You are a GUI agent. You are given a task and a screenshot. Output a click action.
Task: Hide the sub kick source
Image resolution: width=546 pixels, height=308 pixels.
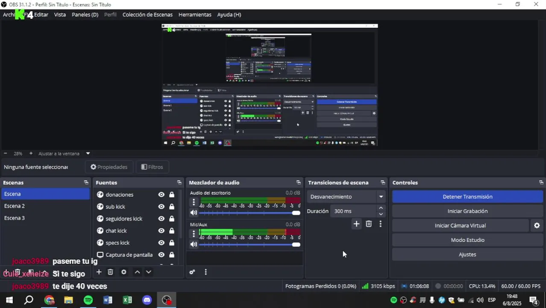[x=161, y=207]
